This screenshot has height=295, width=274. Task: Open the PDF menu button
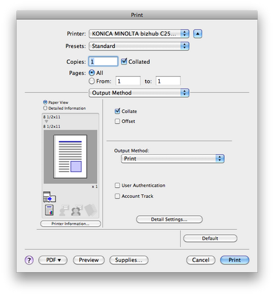(x=53, y=260)
